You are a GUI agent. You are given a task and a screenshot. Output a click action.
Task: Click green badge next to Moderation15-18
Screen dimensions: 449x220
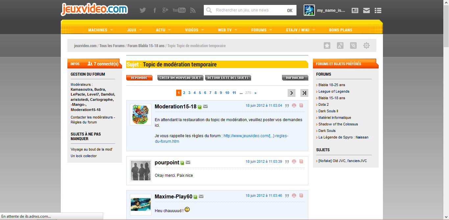pos(200,107)
